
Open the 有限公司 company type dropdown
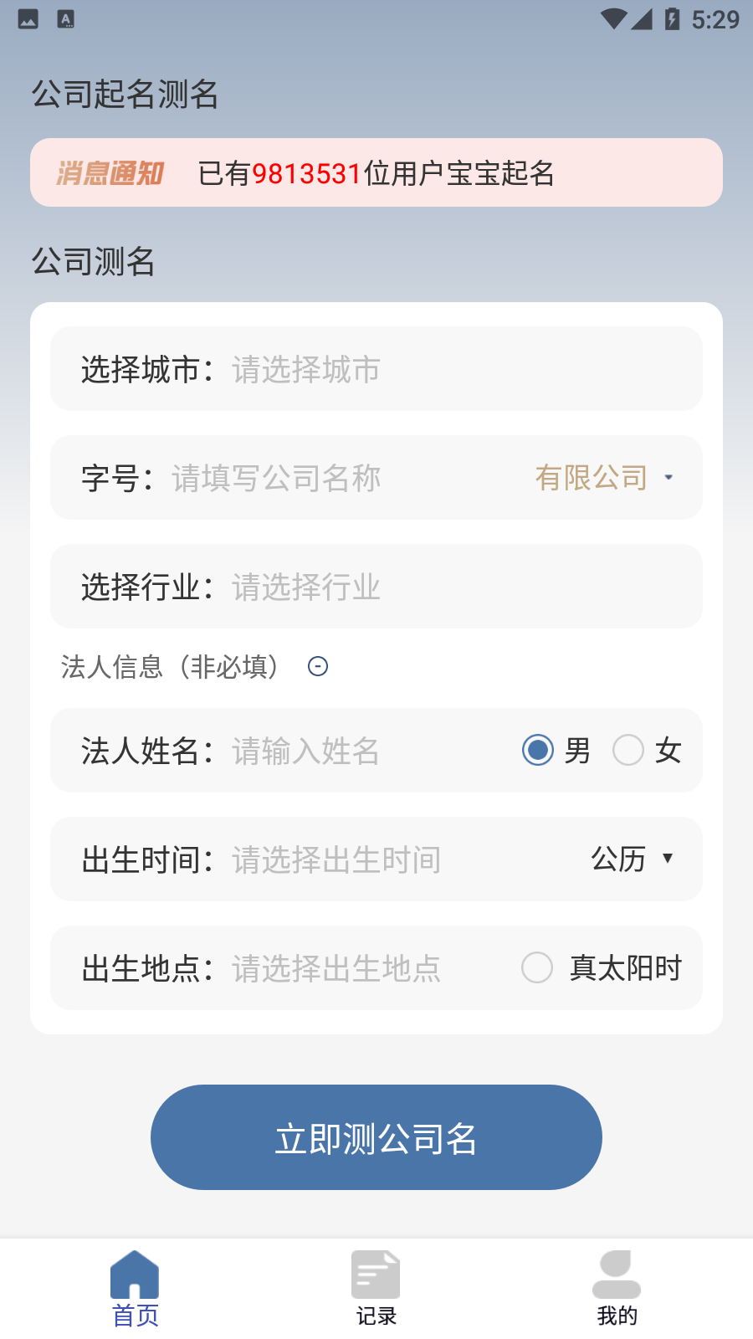604,478
